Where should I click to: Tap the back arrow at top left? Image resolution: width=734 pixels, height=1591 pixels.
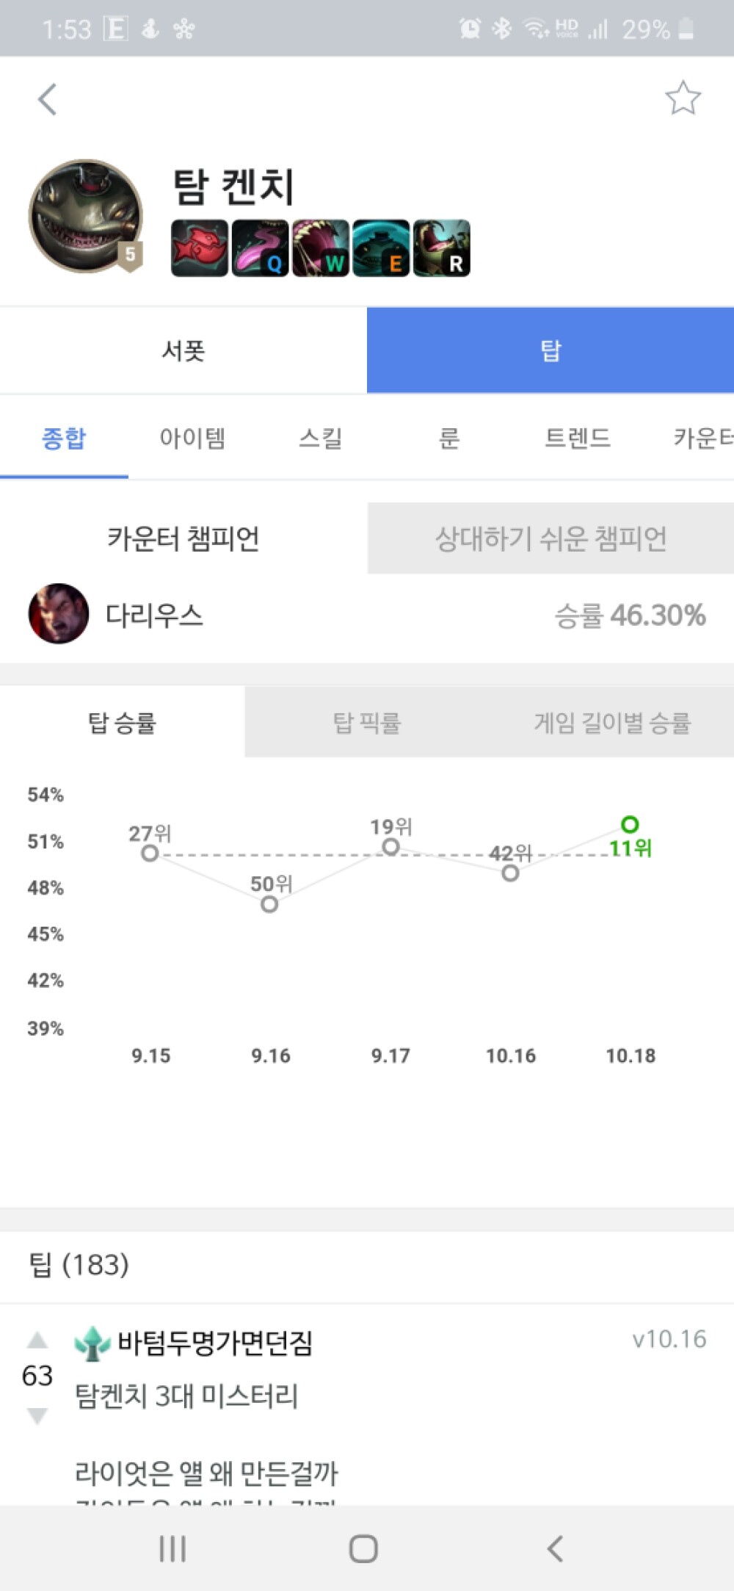point(48,99)
